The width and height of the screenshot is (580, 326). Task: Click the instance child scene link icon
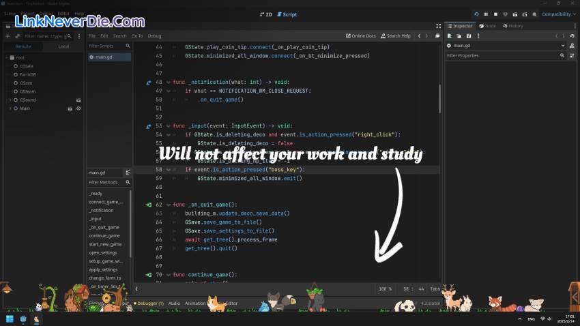[x=17, y=35]
